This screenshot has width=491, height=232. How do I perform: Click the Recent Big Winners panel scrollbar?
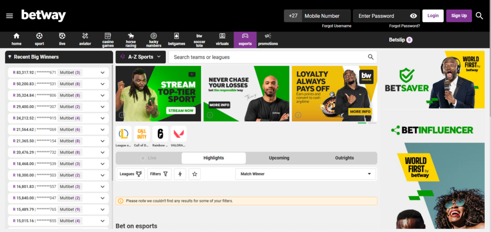tap(112, 122)
